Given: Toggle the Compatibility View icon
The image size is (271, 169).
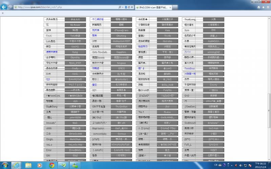Looking at the screenshot, I should point(126,7).
